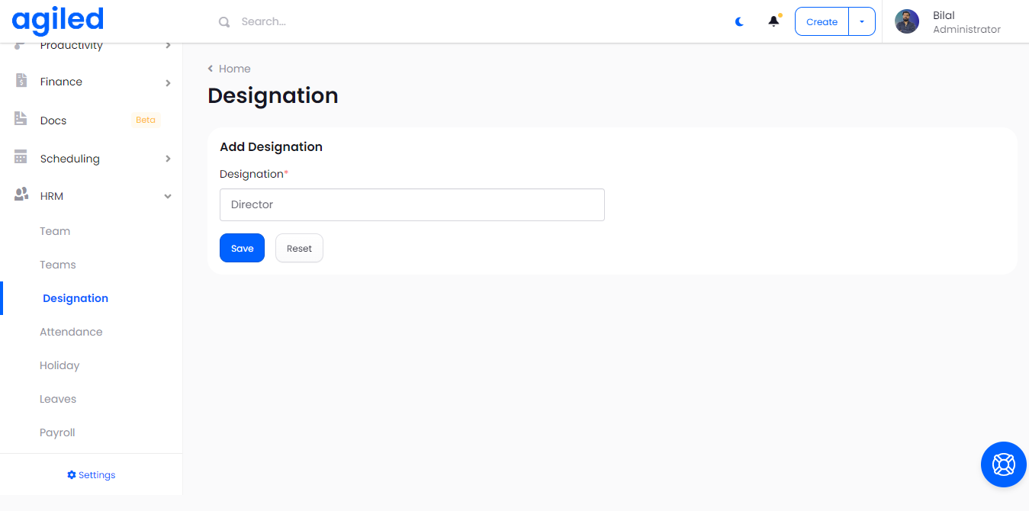Toggle dark mode moon icon
Screen dimensions: 1029x511
(739, 22)
